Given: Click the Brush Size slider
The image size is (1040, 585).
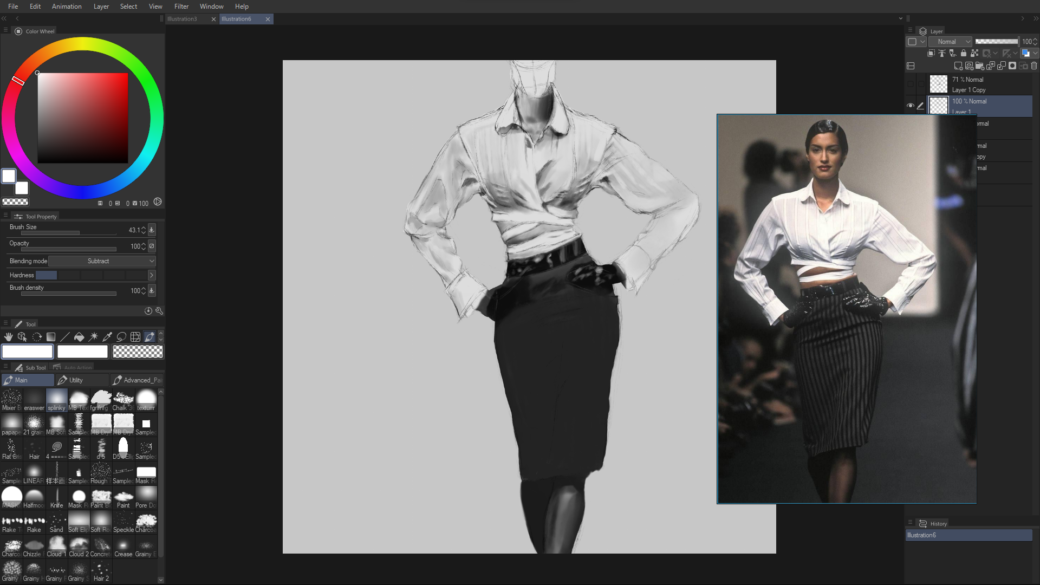Looking at the screenshot, I should 69,233.
